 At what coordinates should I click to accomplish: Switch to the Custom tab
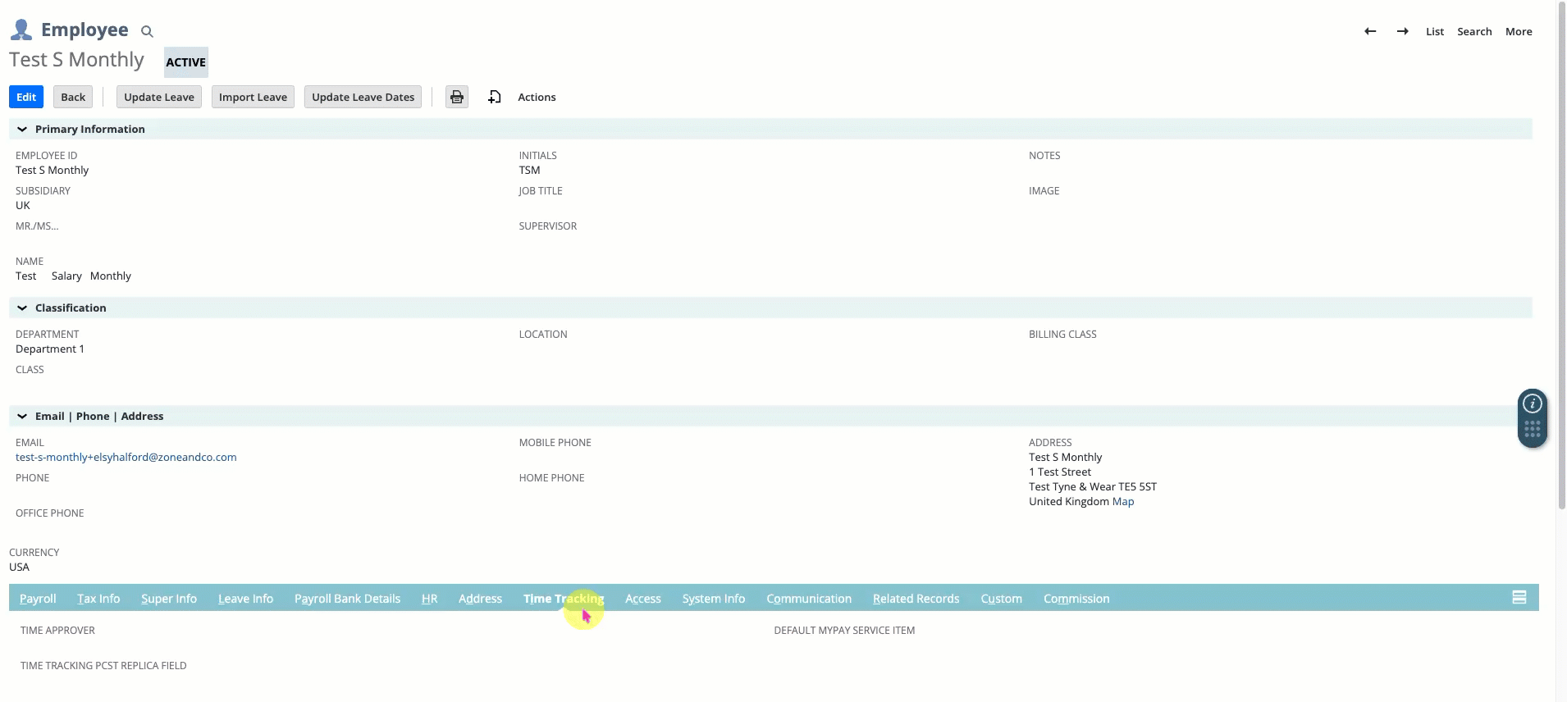point(1001,599)
